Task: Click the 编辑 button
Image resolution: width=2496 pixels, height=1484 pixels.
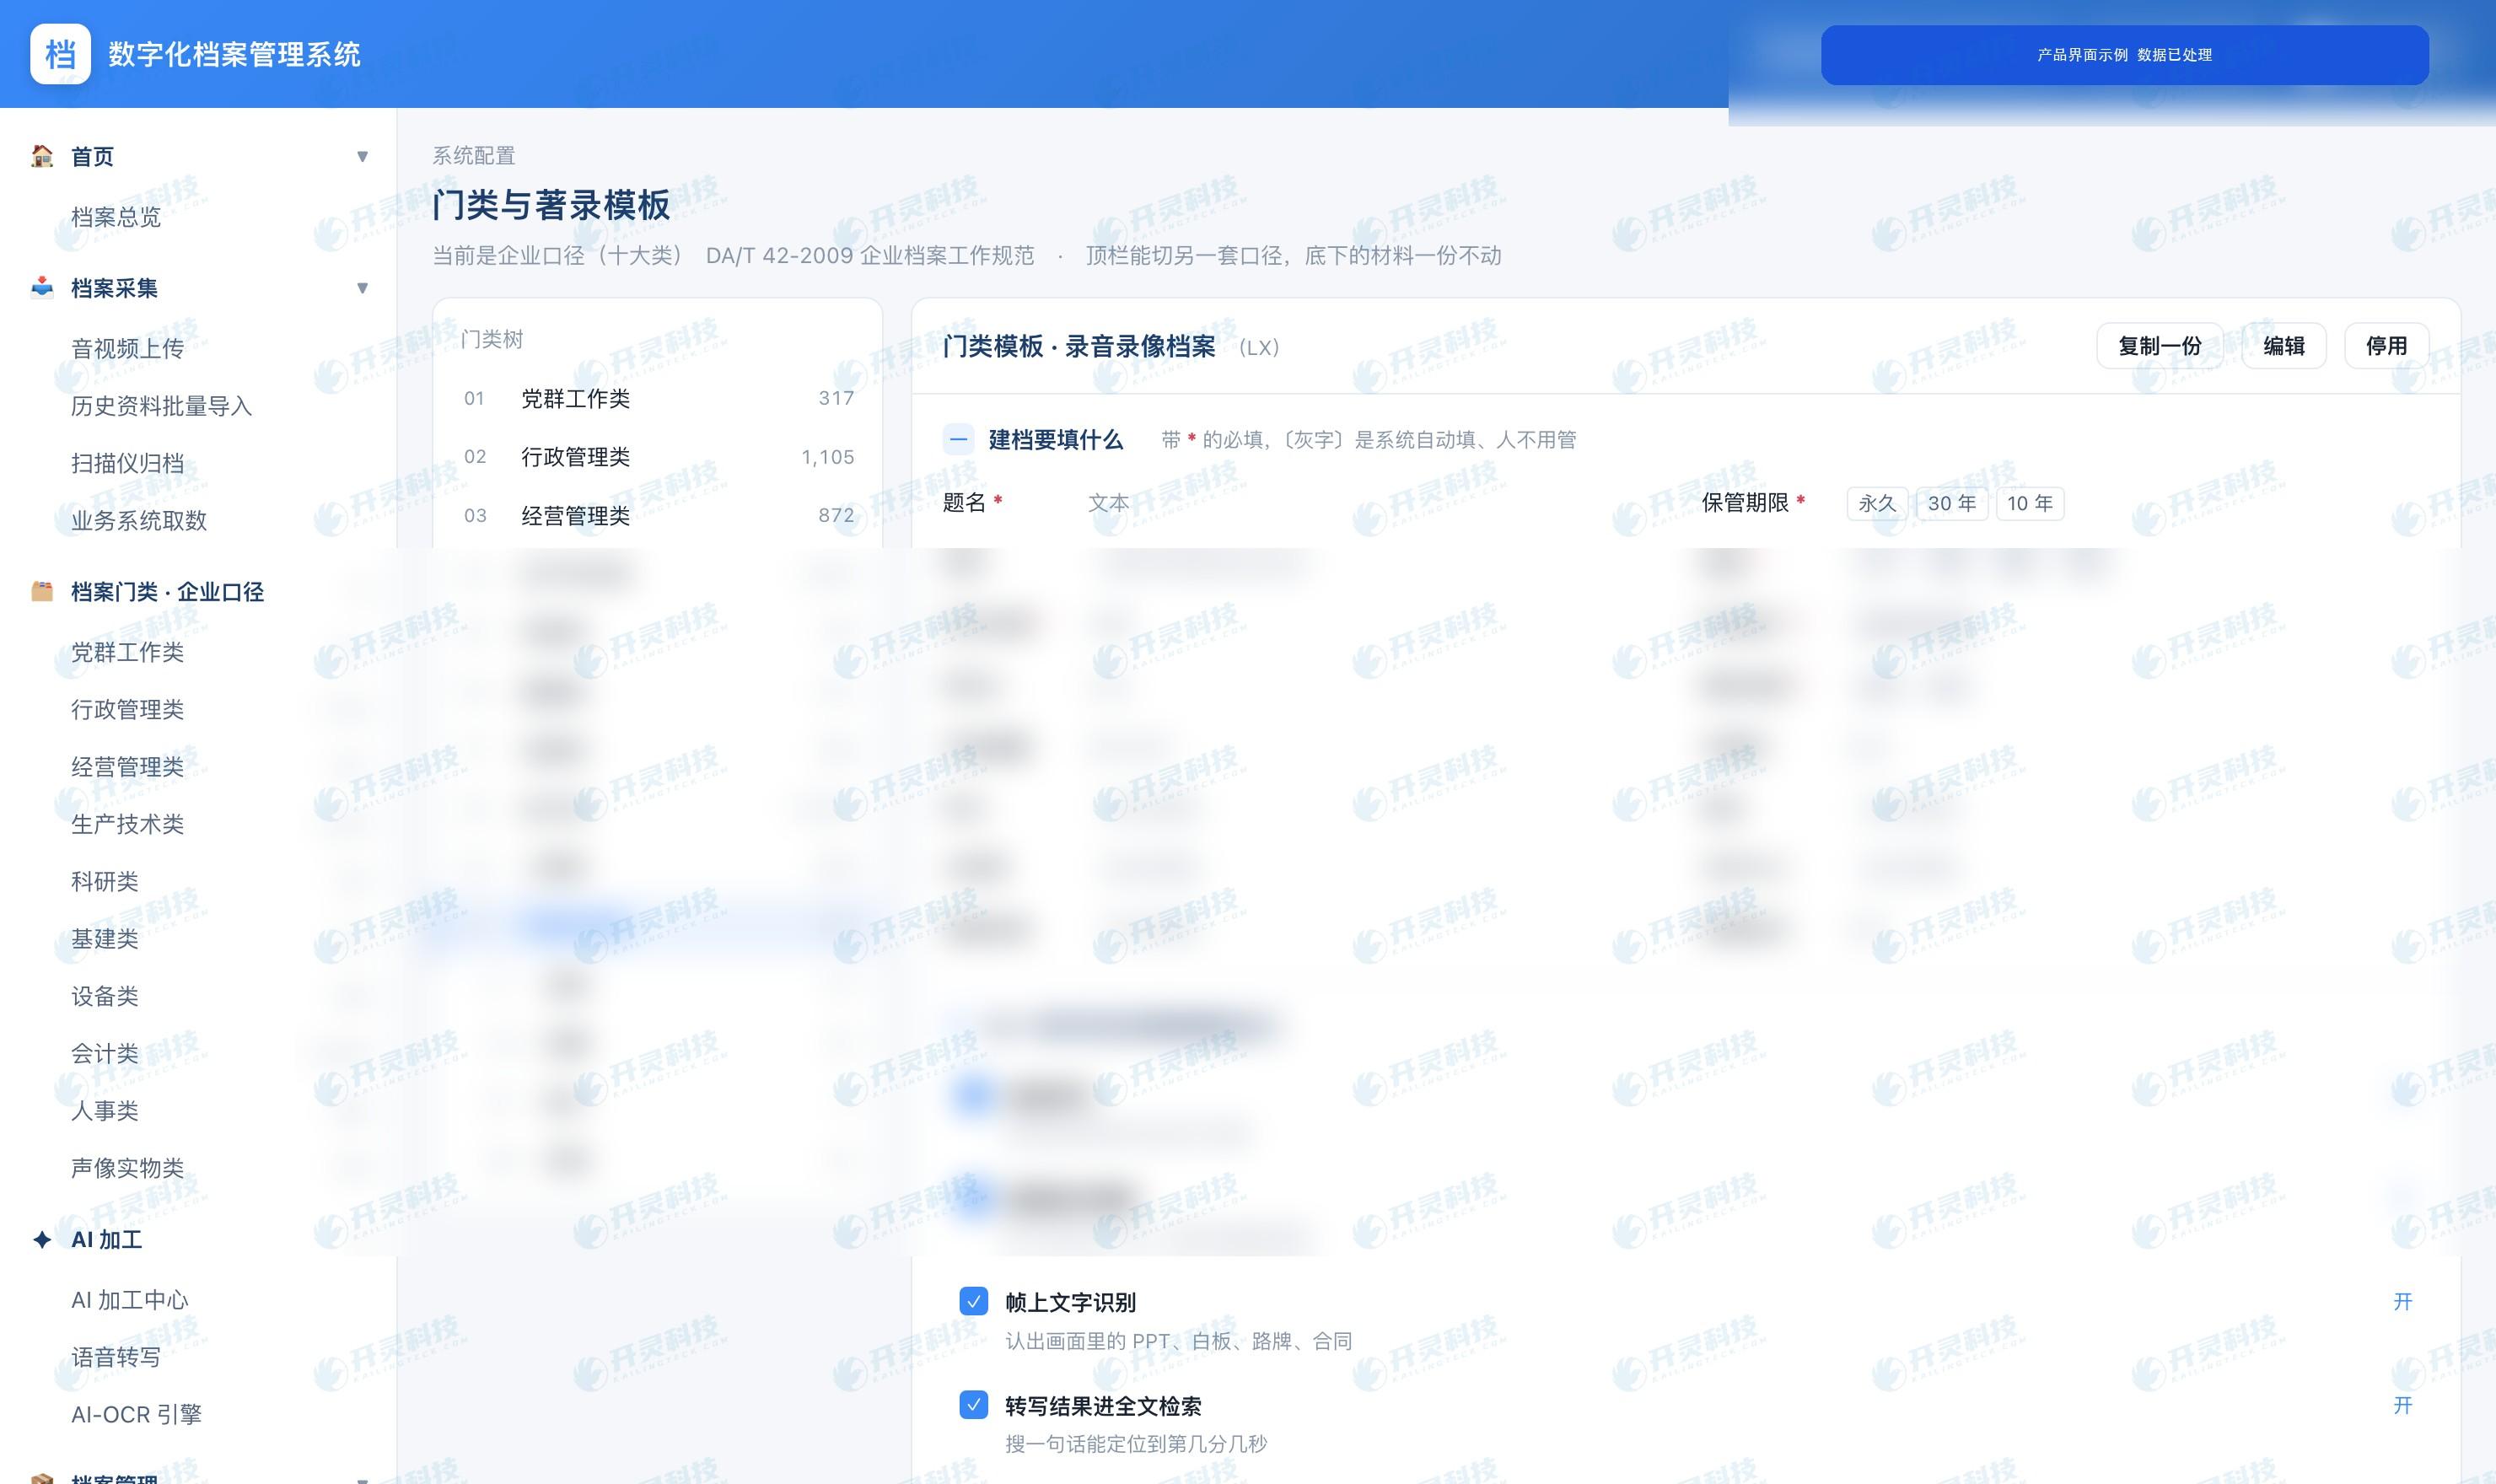Action: point(2284,346)
